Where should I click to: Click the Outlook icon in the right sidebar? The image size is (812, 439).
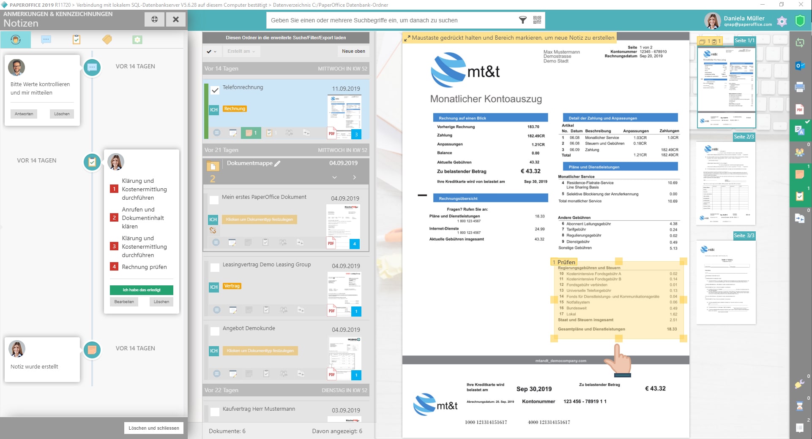[x=799, y=65]
